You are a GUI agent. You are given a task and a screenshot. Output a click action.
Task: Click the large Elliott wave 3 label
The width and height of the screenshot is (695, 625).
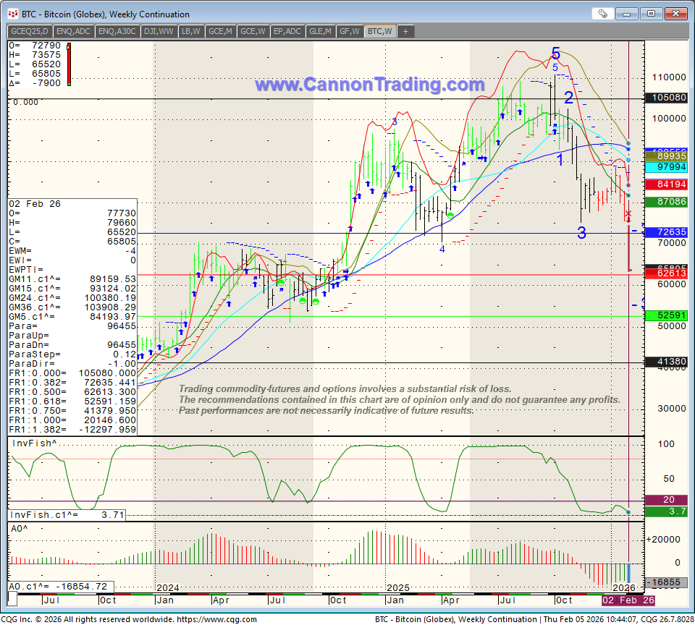[x=581, y=233]
